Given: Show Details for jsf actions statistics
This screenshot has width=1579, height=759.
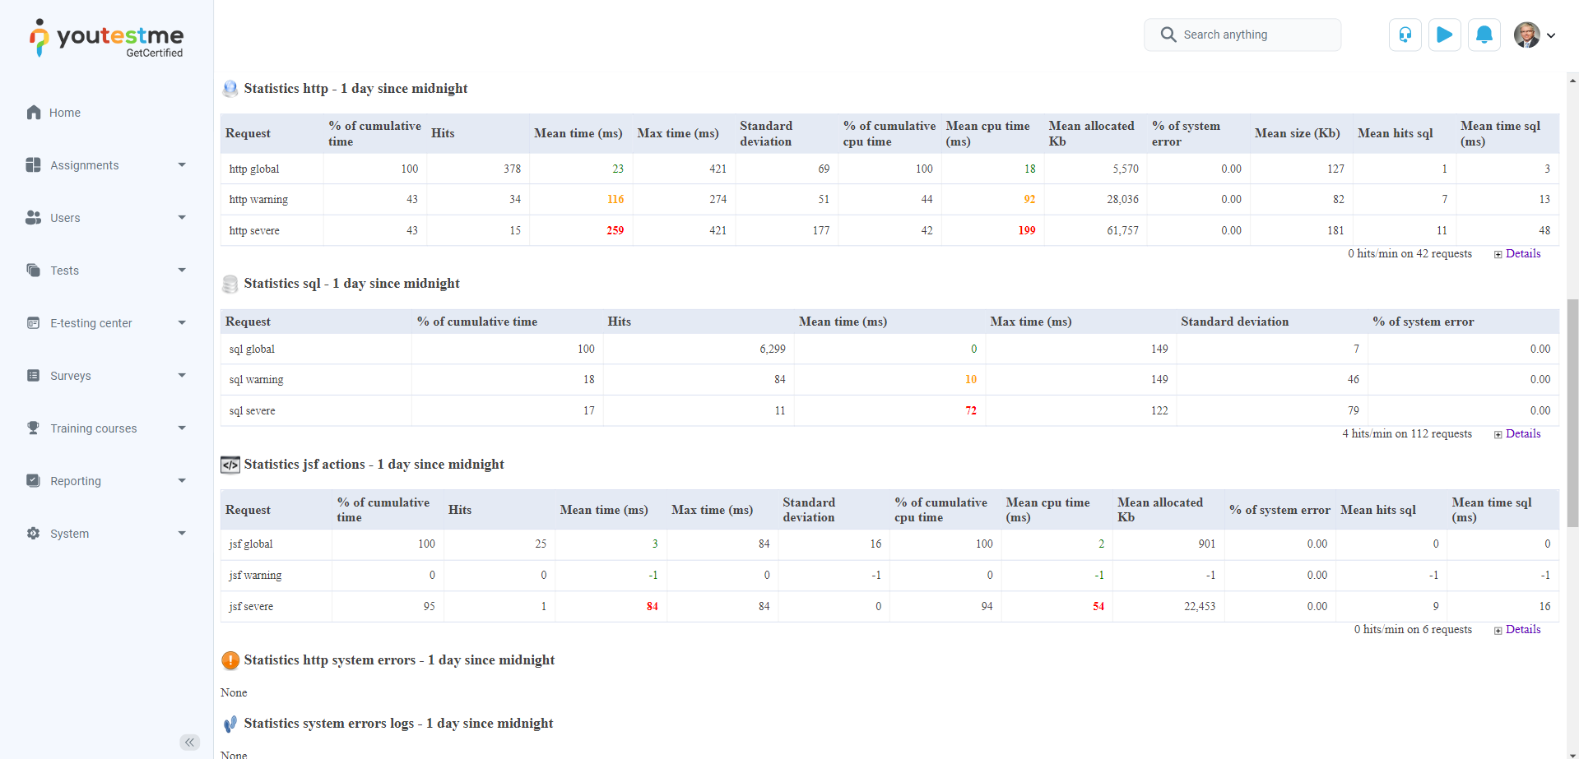Looking at the screenshot, I should click(x=1522, y=630).
